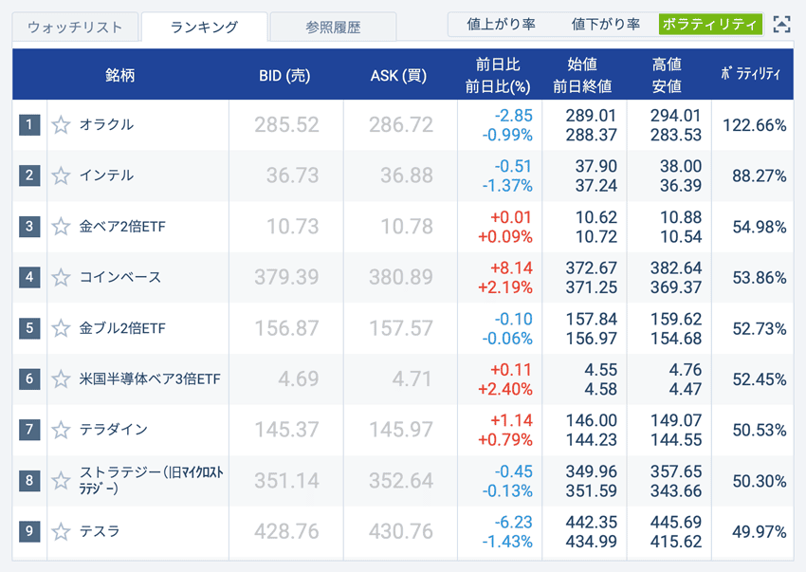This screenshot has height=572, width=806.
Task: Switch to the 参照履歴 tab
Action: (x=333, y=28)
